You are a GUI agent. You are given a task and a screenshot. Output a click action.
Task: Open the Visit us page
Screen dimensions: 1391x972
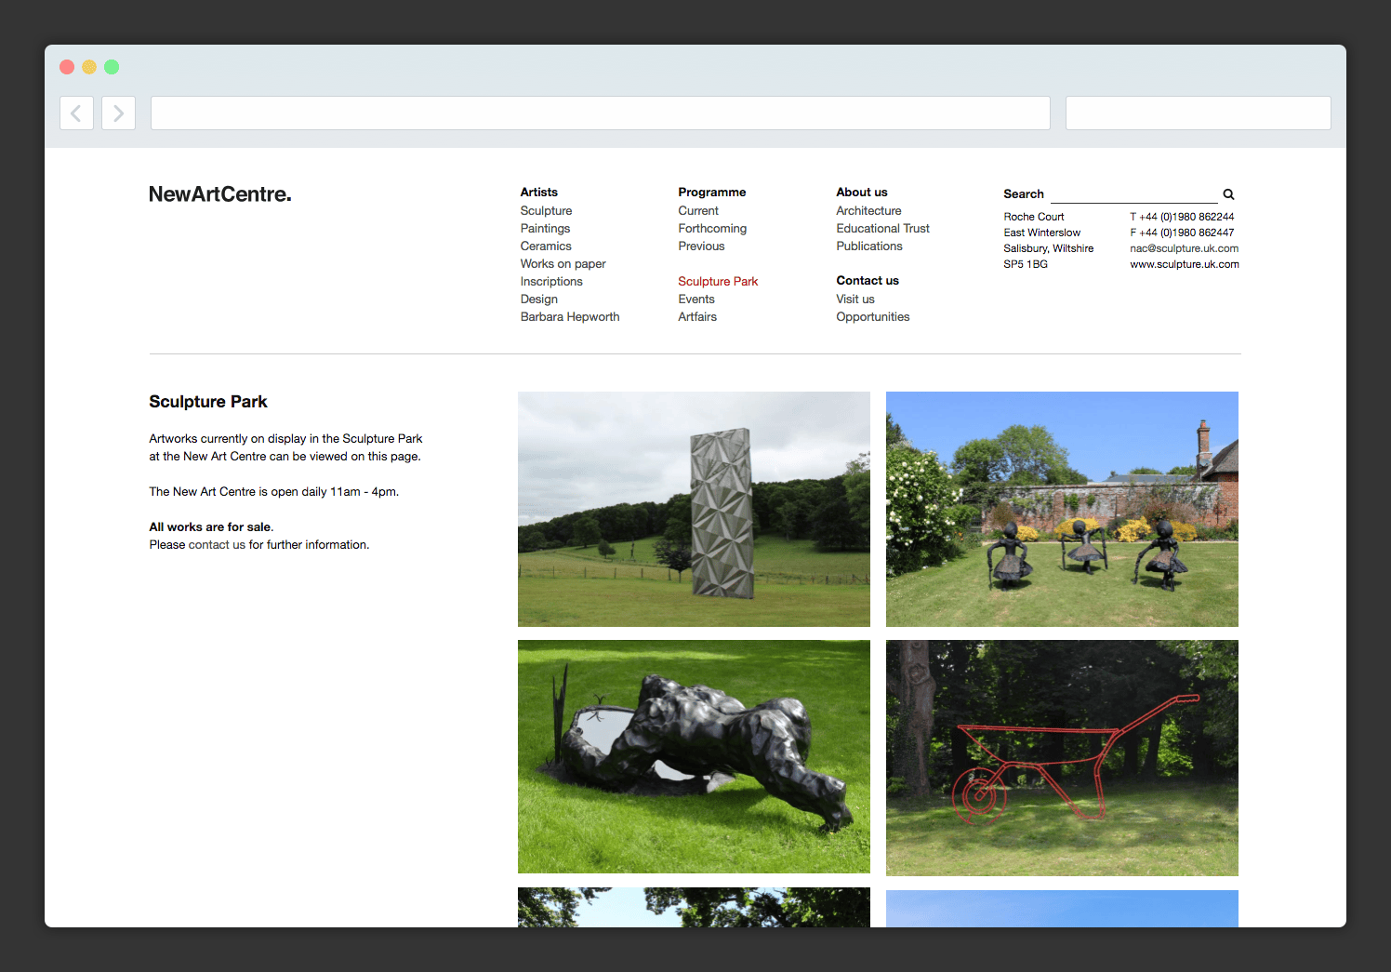tap(855, 300)
